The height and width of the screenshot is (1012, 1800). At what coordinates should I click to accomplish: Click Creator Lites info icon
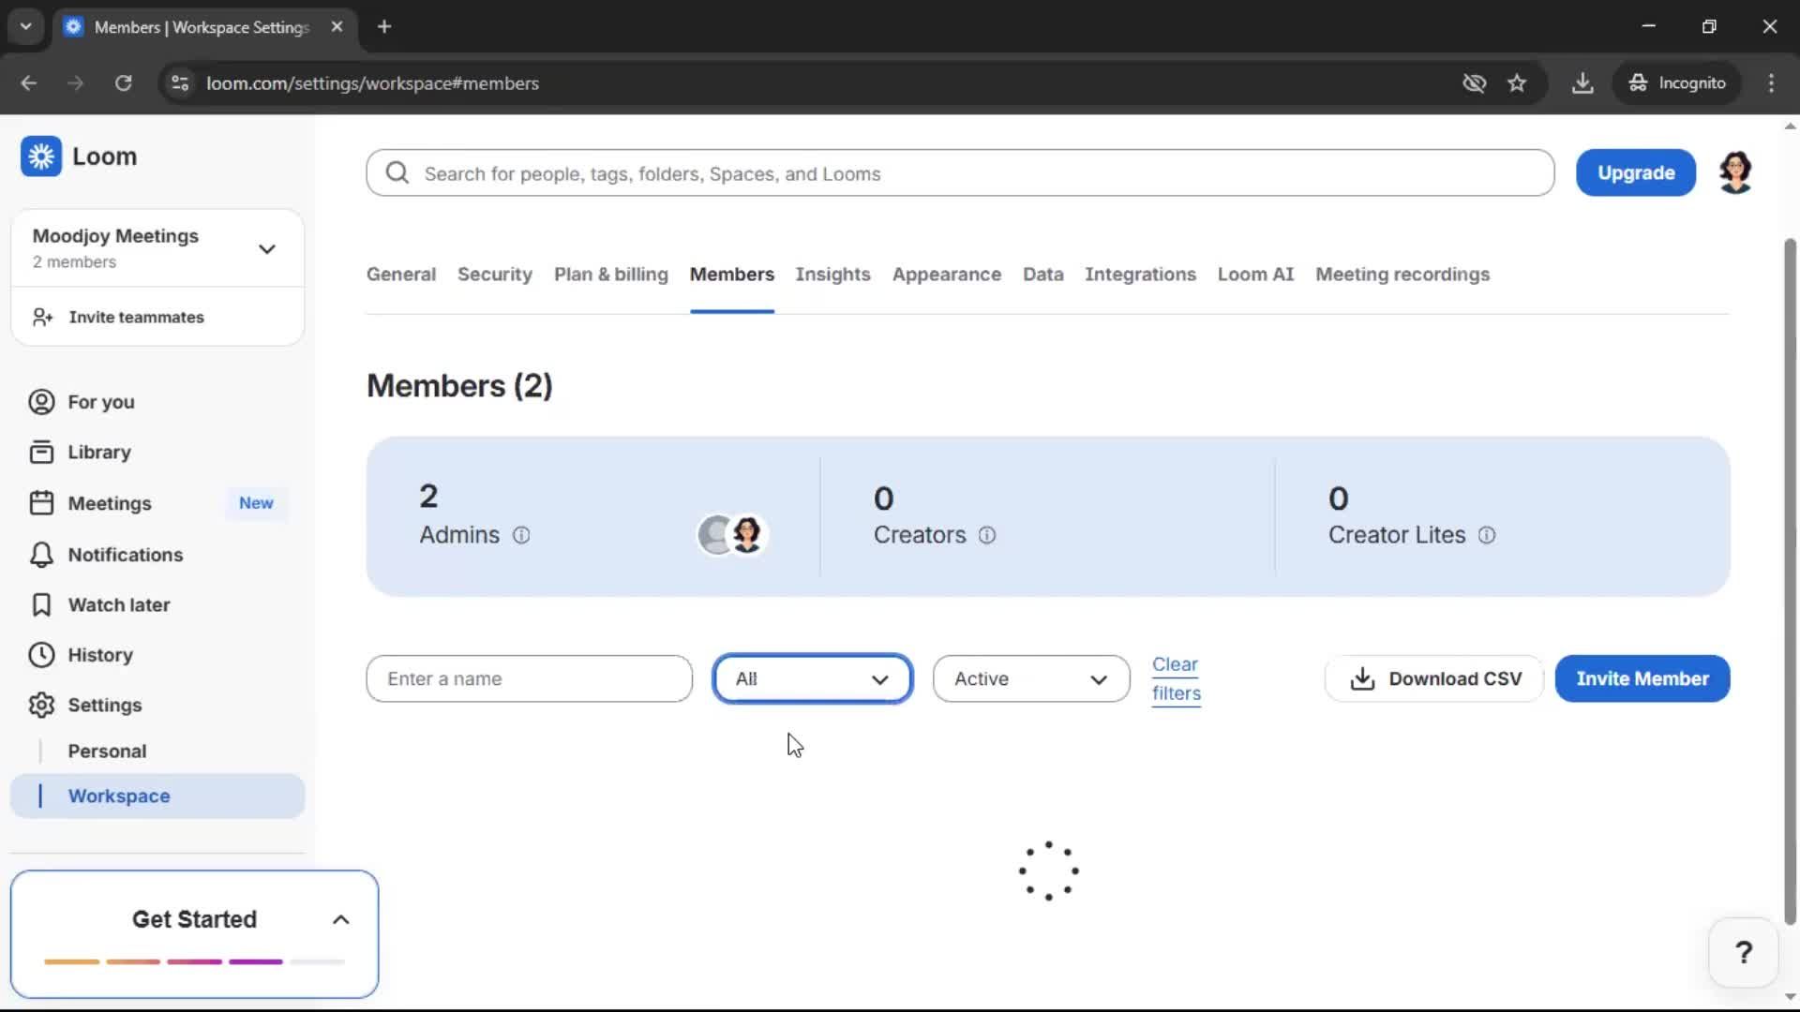tap(1487, 535)
